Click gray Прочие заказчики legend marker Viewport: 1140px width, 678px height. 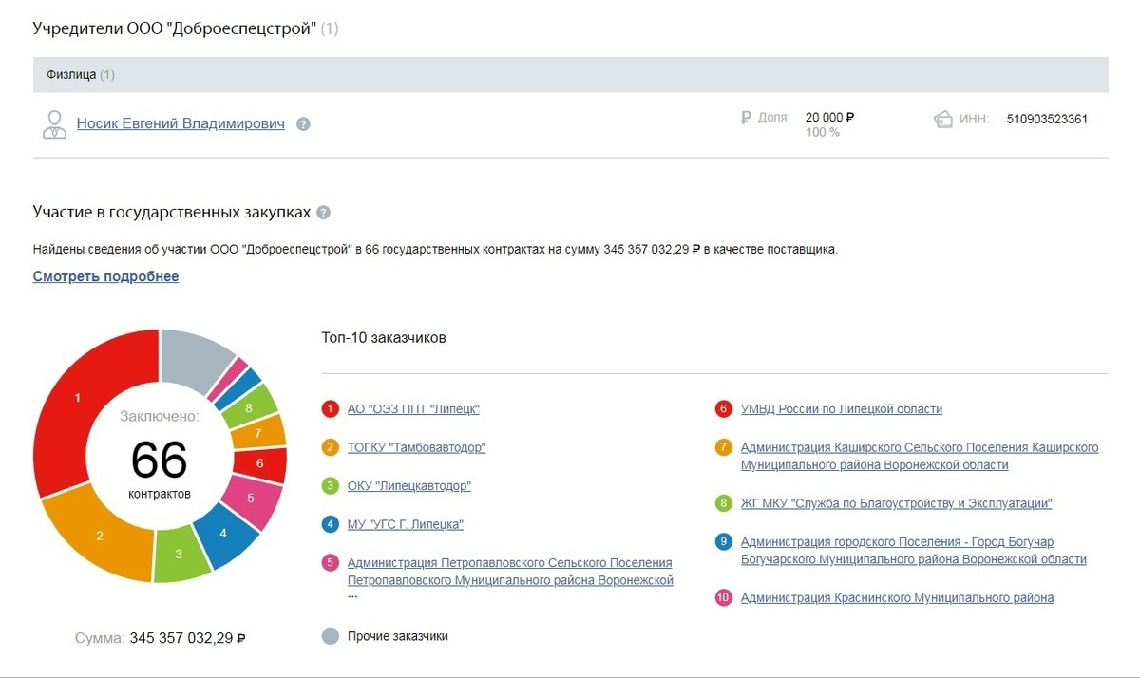point(331,636)
